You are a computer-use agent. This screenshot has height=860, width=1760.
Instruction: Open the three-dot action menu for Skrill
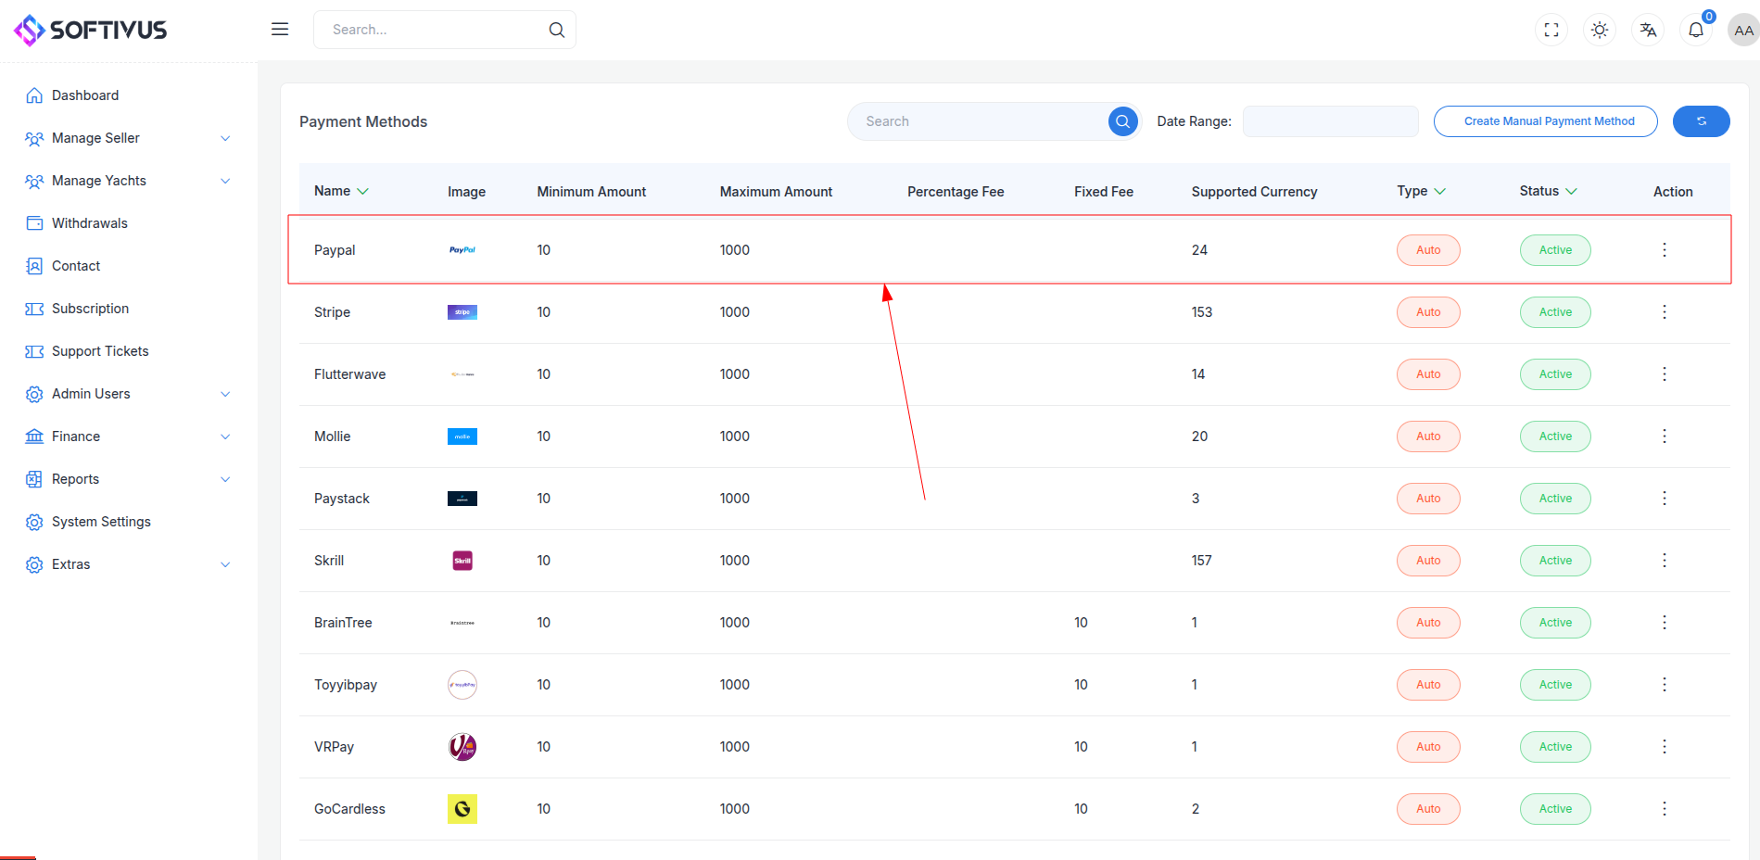click(x=1665, y=561)
